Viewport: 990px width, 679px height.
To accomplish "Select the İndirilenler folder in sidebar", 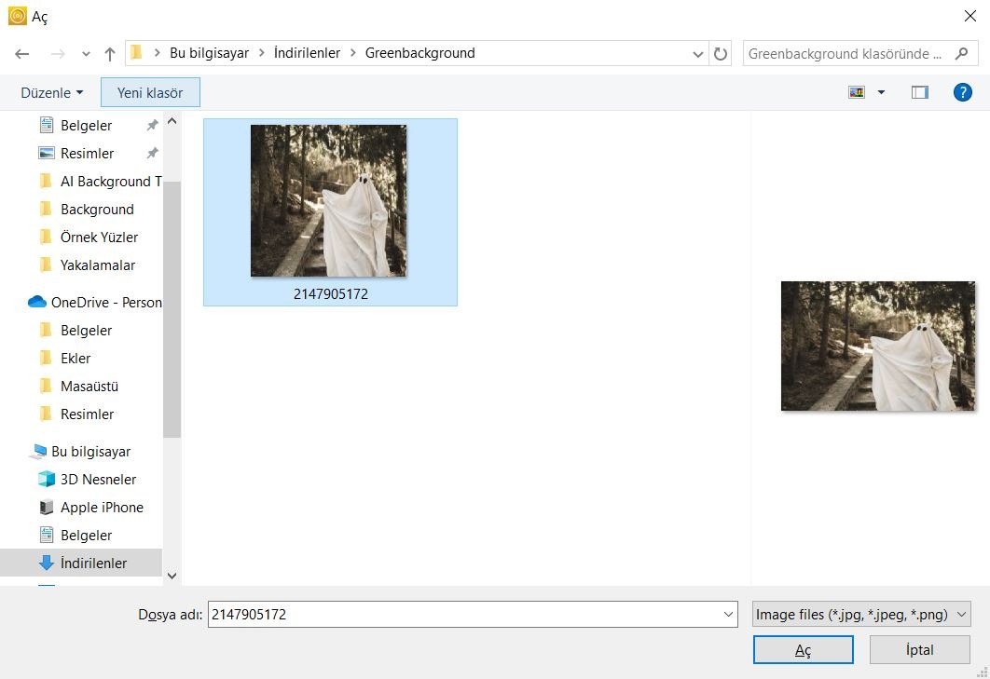I will coord(93,564).
